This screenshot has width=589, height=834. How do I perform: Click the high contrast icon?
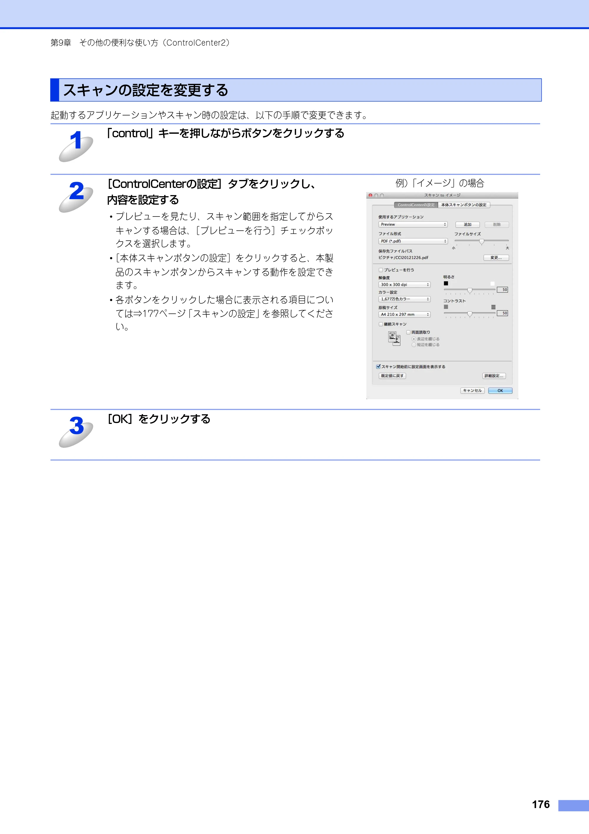(493, 307)
